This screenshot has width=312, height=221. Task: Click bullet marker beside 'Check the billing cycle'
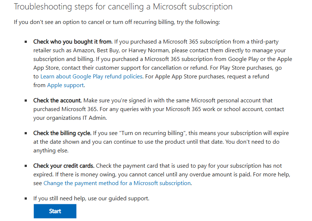(26, 133)
